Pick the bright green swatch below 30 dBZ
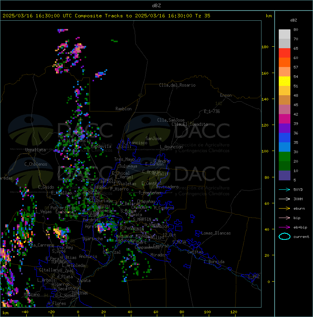The height and width of the screenshot is (317, 313). [284, 157]
